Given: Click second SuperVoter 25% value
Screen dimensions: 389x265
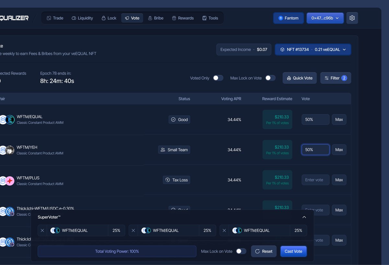Looking at the screenshot, I should click(207, 230).
